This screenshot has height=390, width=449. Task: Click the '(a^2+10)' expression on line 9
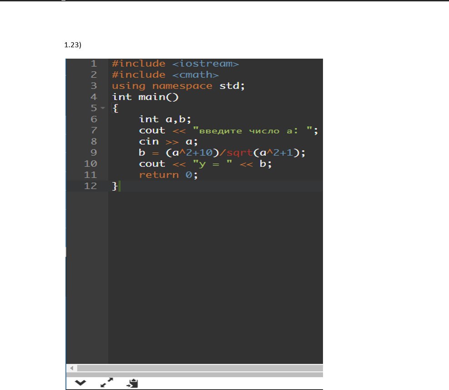point(192,153)
